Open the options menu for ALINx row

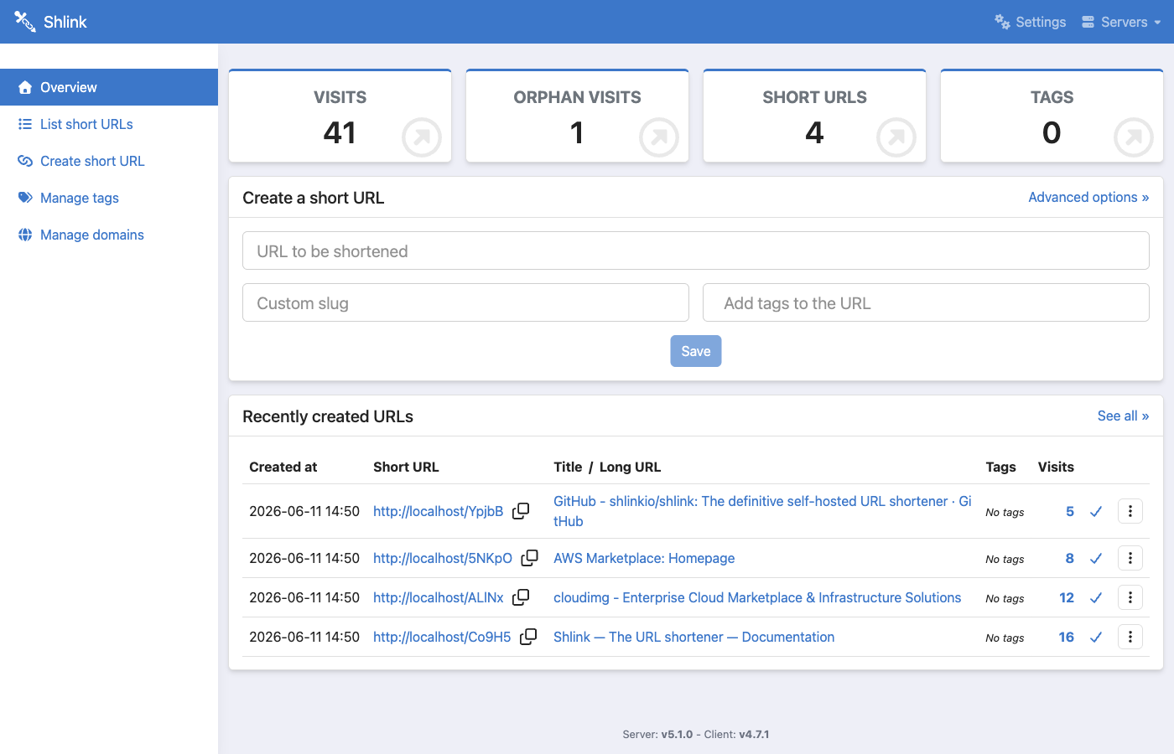click(1130, 597)
